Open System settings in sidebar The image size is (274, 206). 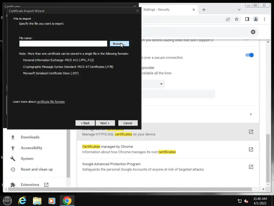(27, 159)
